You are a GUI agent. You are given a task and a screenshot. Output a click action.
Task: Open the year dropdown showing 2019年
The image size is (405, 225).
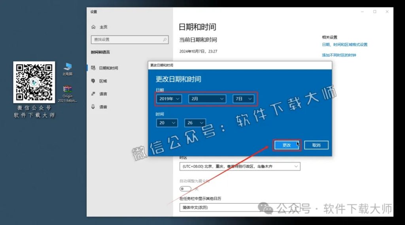pyautogui.click(x=169, y=99)
